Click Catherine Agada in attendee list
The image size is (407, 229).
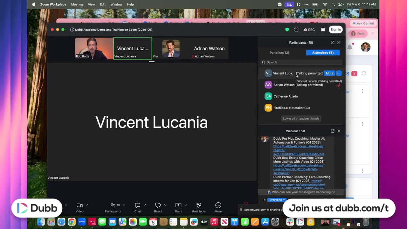(x=301, y=96)
